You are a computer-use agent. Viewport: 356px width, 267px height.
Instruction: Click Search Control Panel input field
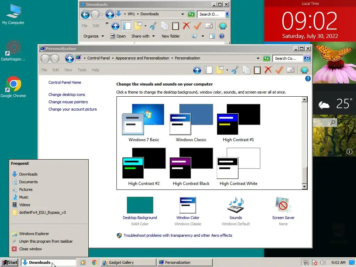288,58
